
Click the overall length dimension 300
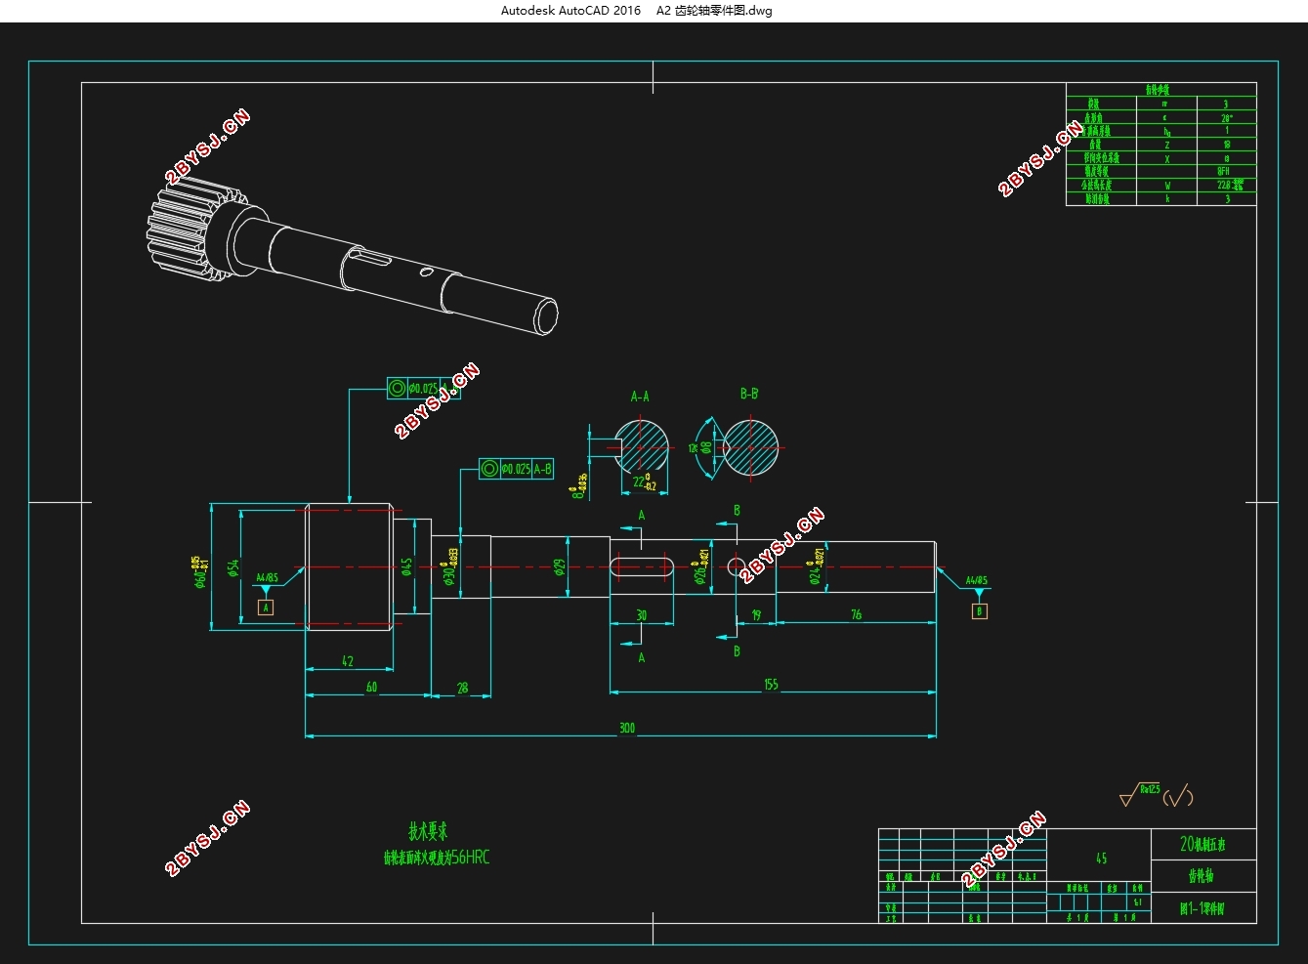[626, 728]
